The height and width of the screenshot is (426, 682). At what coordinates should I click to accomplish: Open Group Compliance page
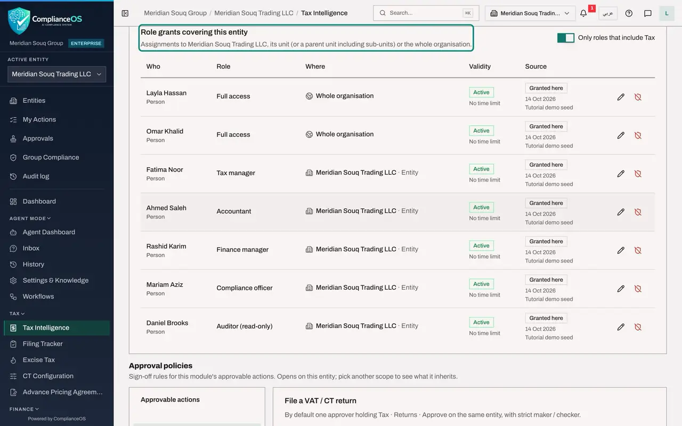point(56,158)
